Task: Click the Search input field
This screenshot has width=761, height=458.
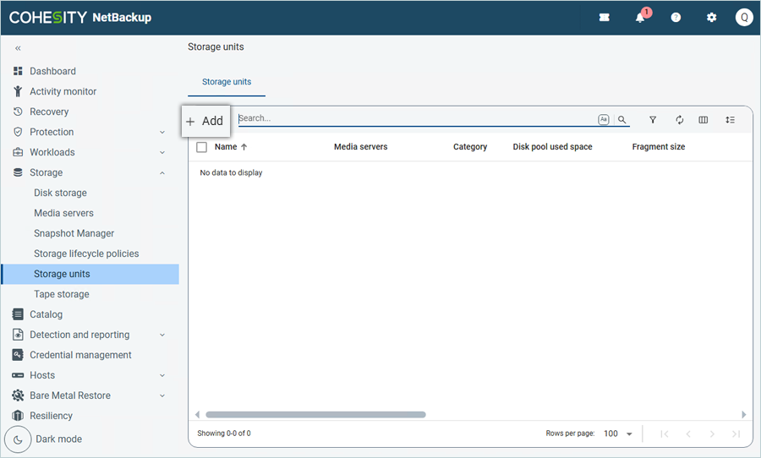Action: (x=414, y=119)
